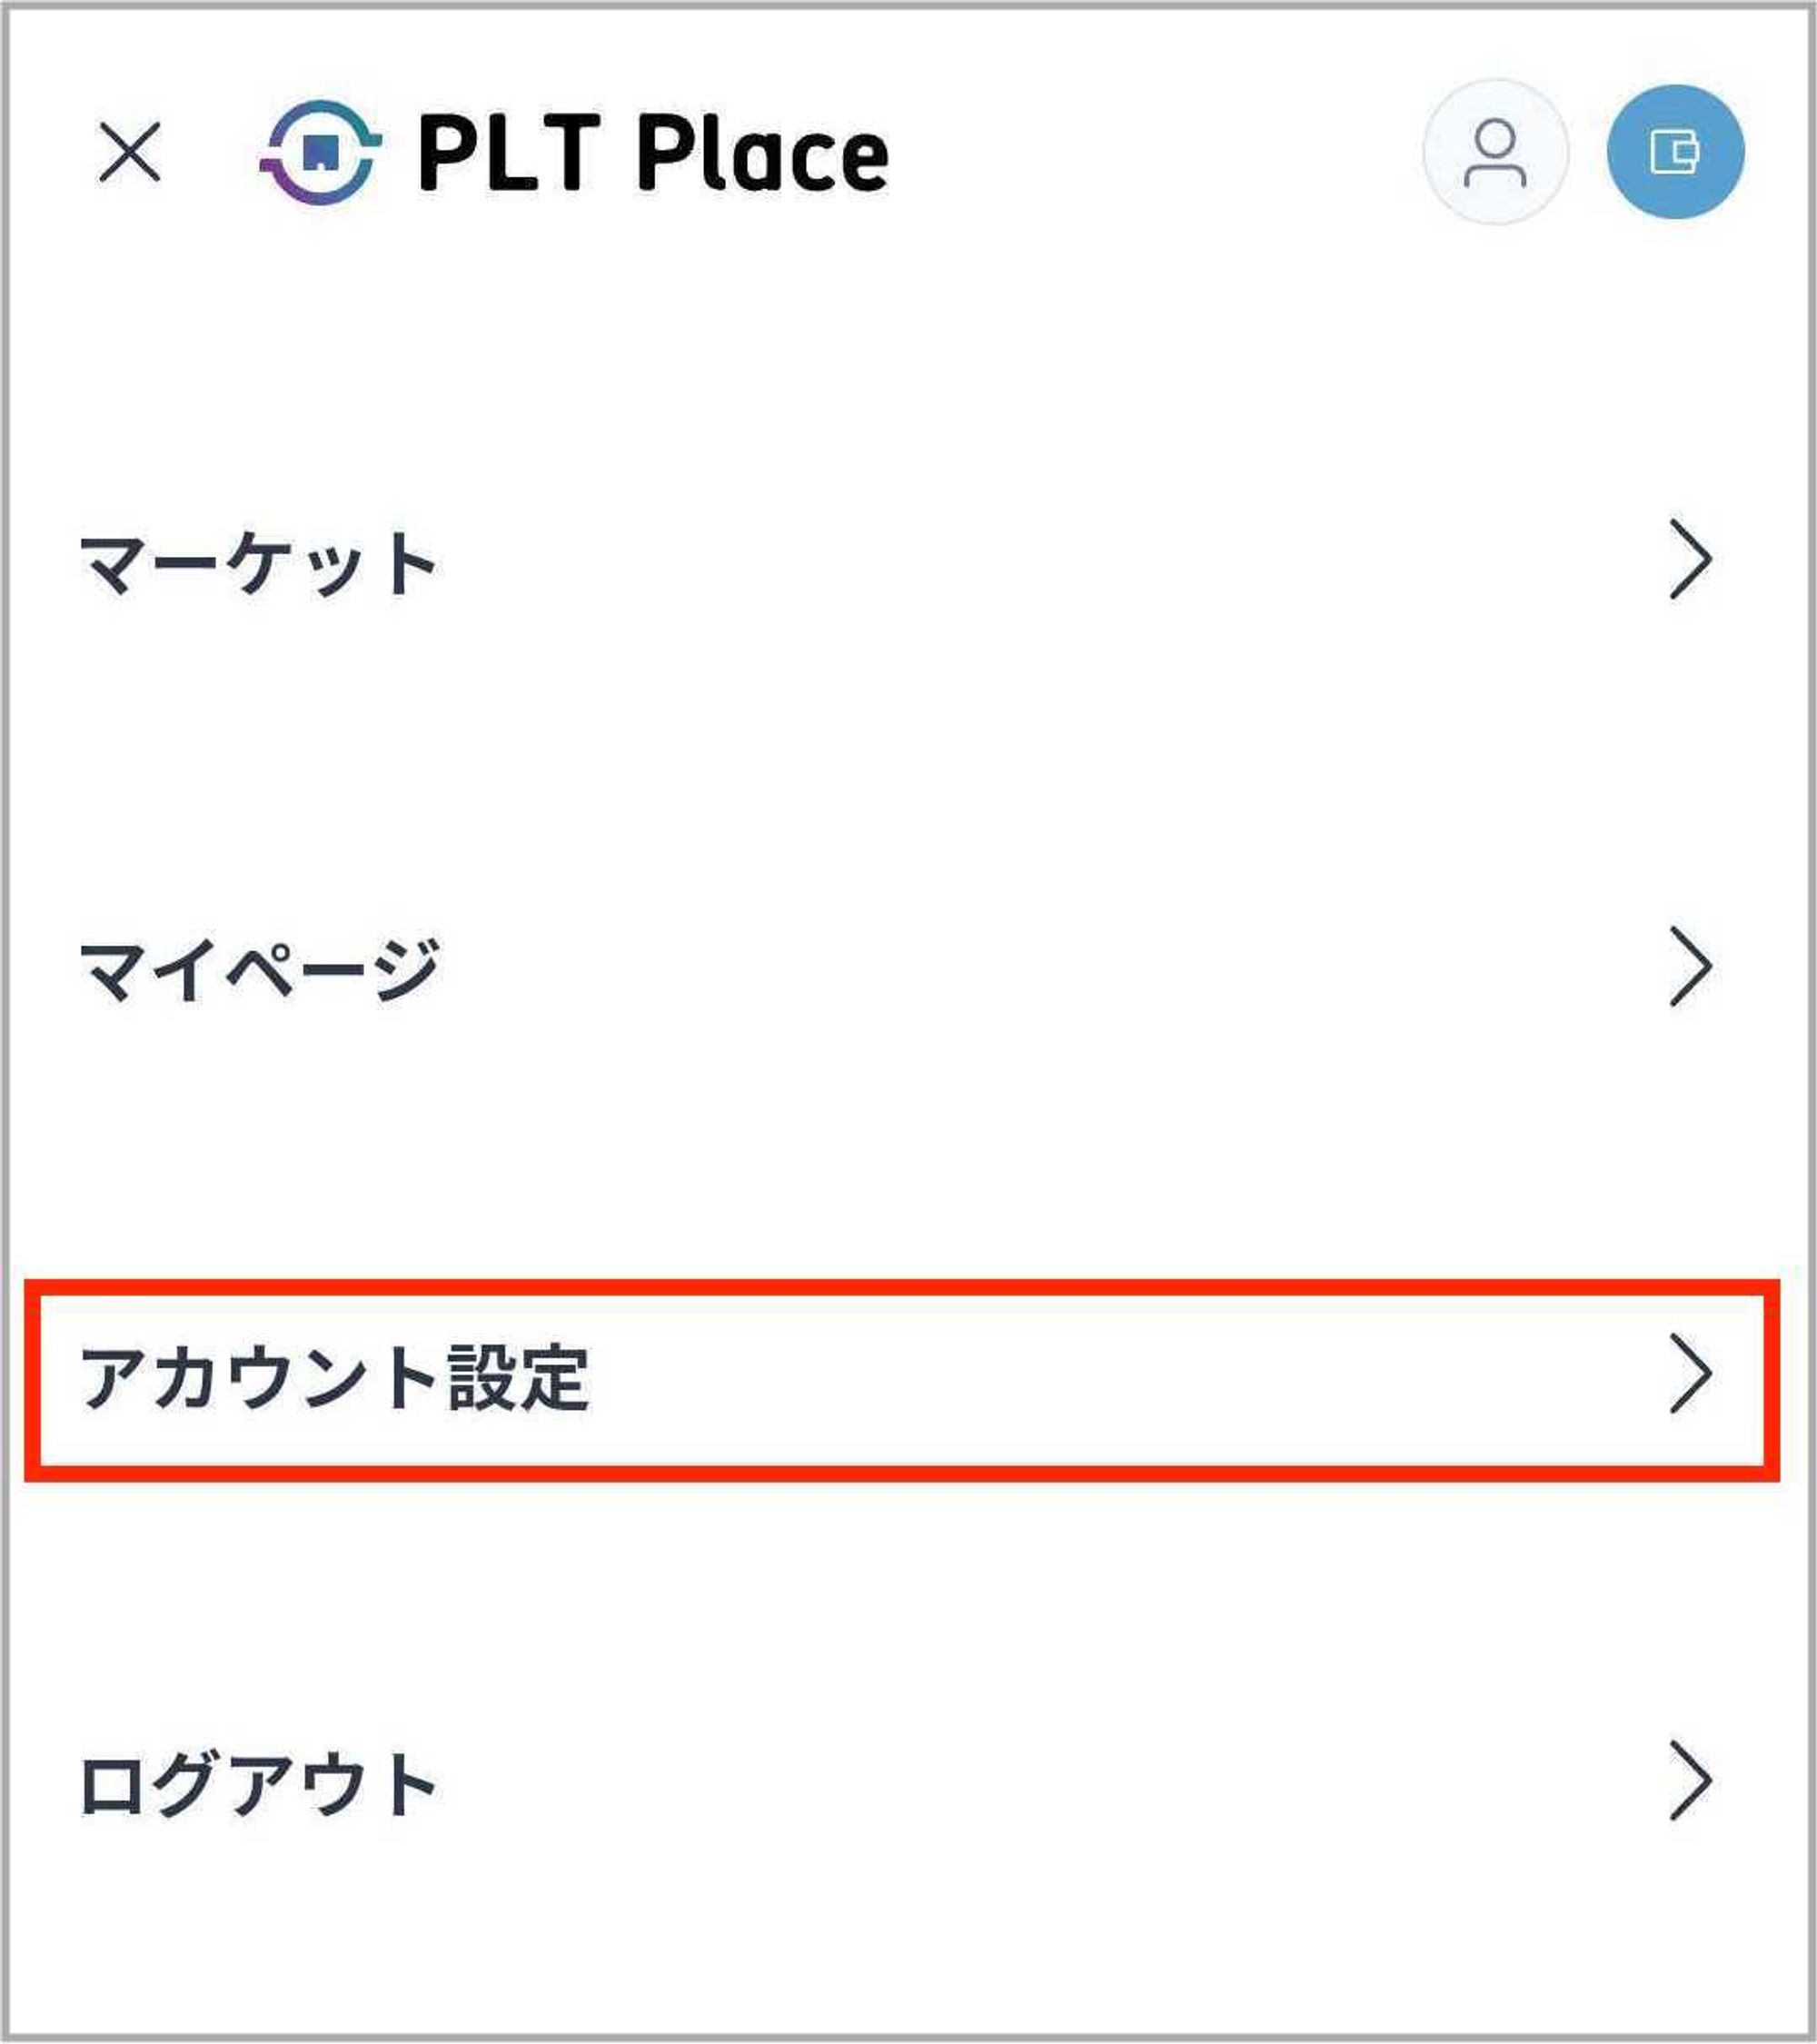This screenshot has width=1817, height=2044.
Task: Open the red-highlighted account settings row
Action: 900,1378
